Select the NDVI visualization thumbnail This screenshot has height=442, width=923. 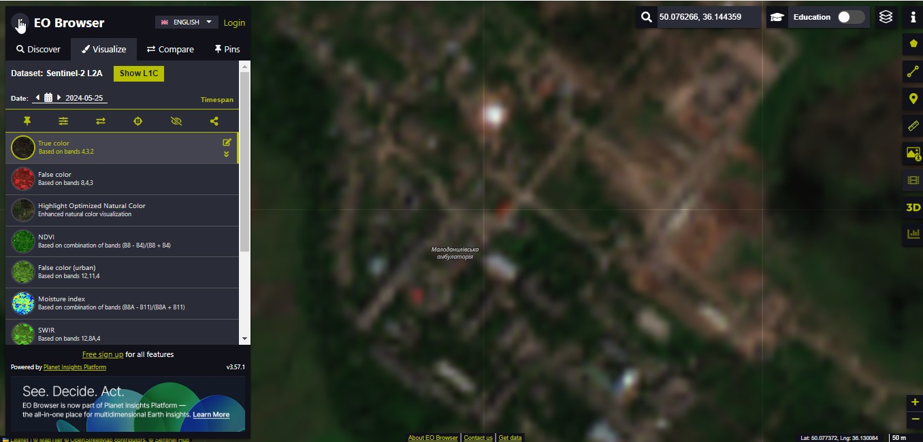[23, 241]
